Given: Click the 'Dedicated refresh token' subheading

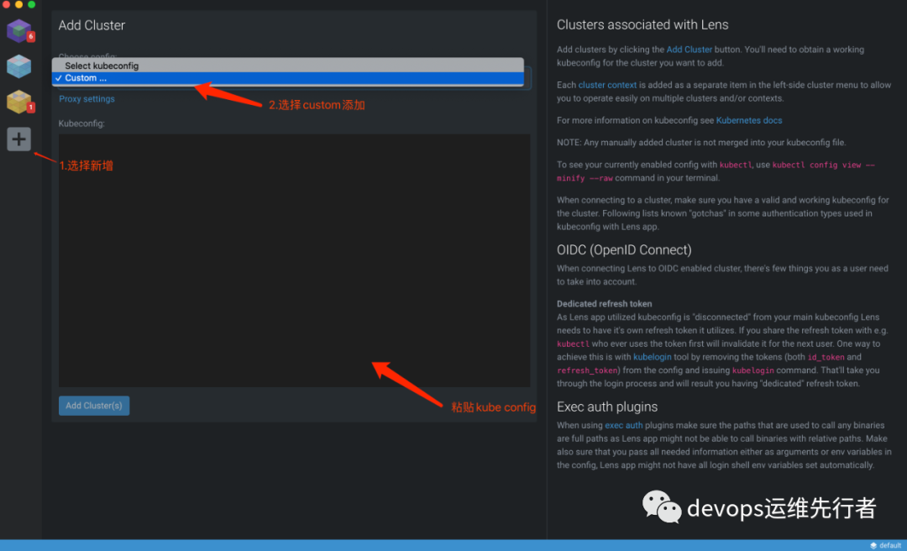Looking at the screenshot, I should click(x=605, y=304).
